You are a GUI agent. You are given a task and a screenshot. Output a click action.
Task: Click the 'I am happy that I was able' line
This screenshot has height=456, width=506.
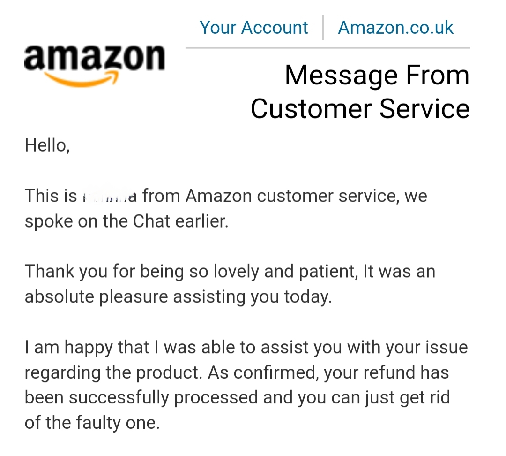click(246, 348)
